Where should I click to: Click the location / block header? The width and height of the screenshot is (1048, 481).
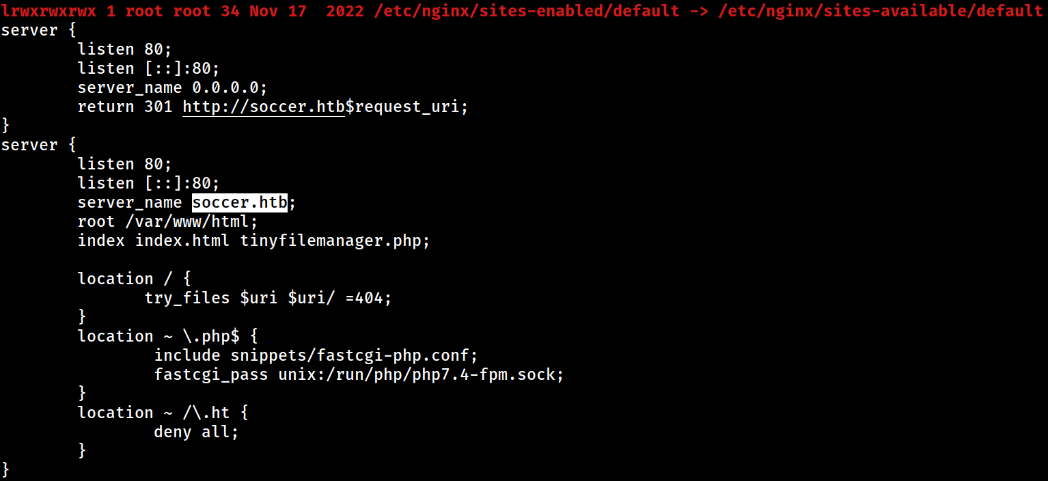[134, 279]
